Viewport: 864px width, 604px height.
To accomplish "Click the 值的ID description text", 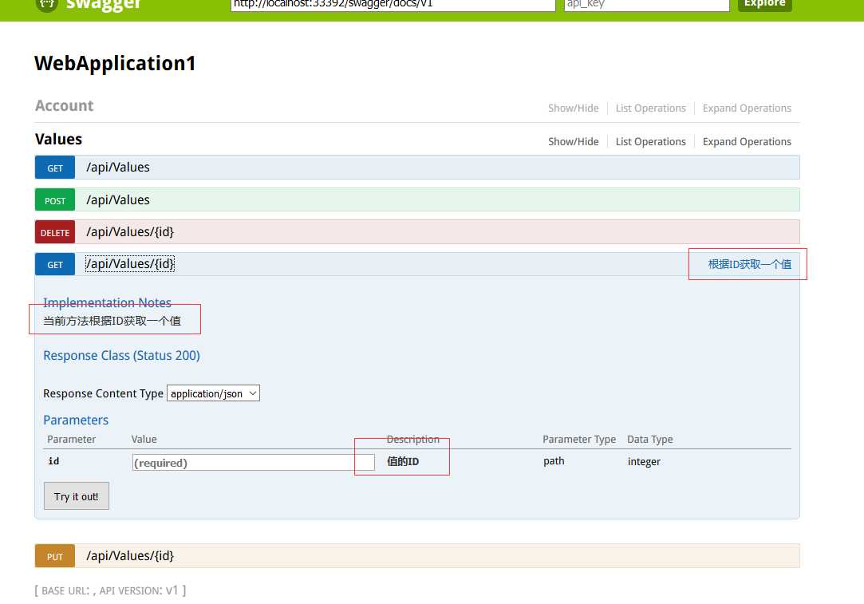I will point(403,461).
